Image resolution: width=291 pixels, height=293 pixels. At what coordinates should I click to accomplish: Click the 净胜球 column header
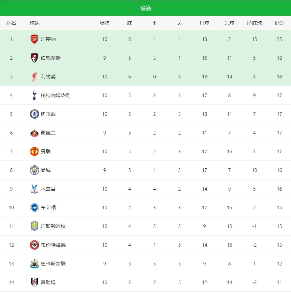(254, 23)
